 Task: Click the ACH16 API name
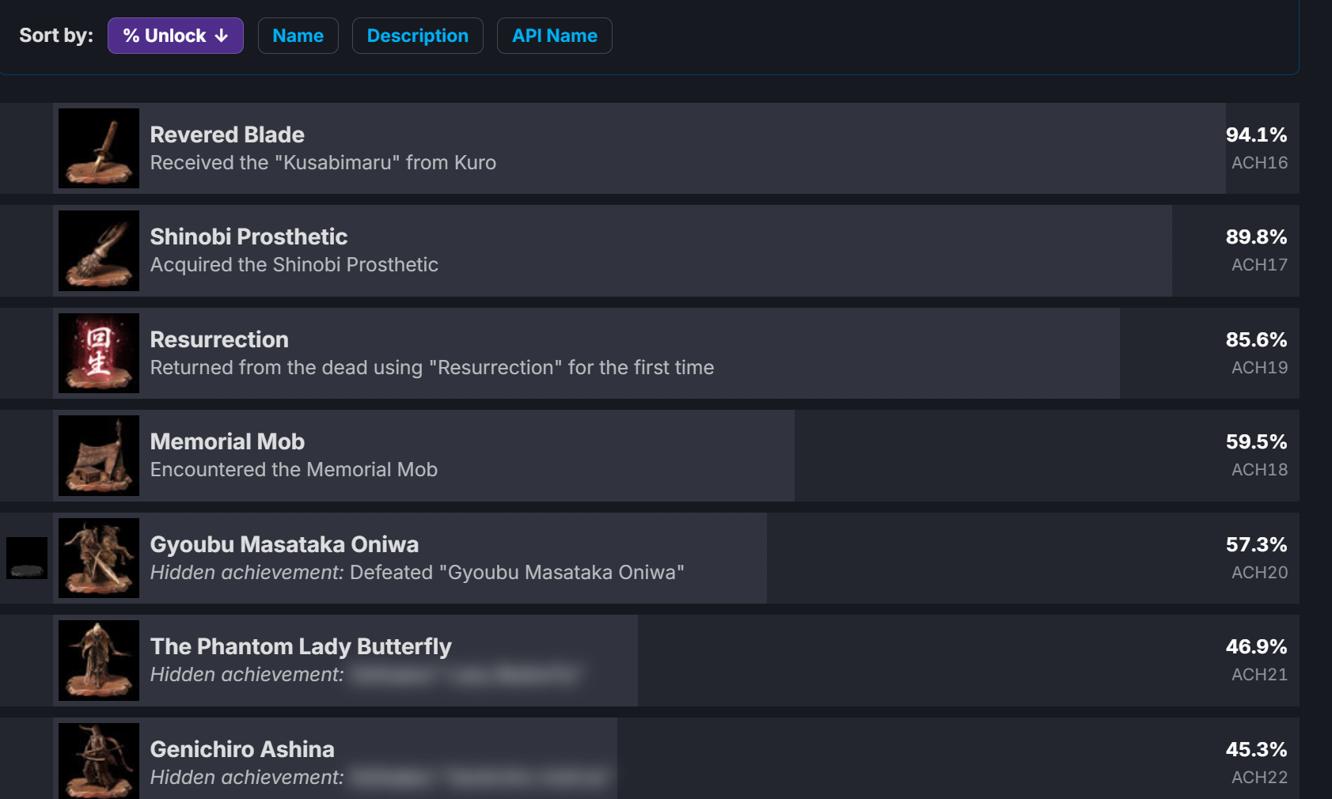[x=1259, y=162]
